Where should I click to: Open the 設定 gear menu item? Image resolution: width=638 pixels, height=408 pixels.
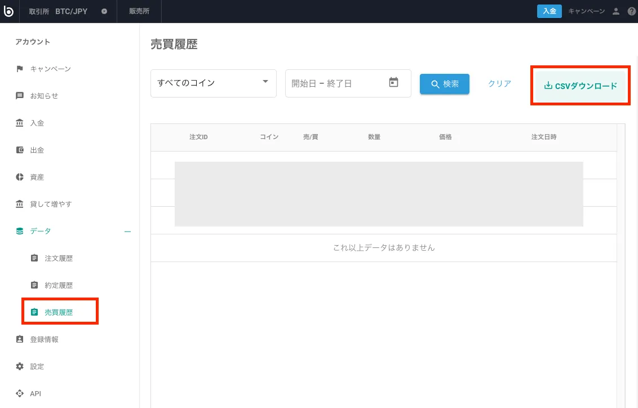tap(37, 366)
